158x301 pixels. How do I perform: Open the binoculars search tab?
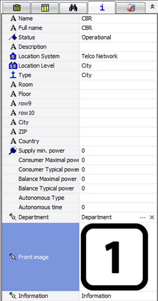[x=73, y=8]
